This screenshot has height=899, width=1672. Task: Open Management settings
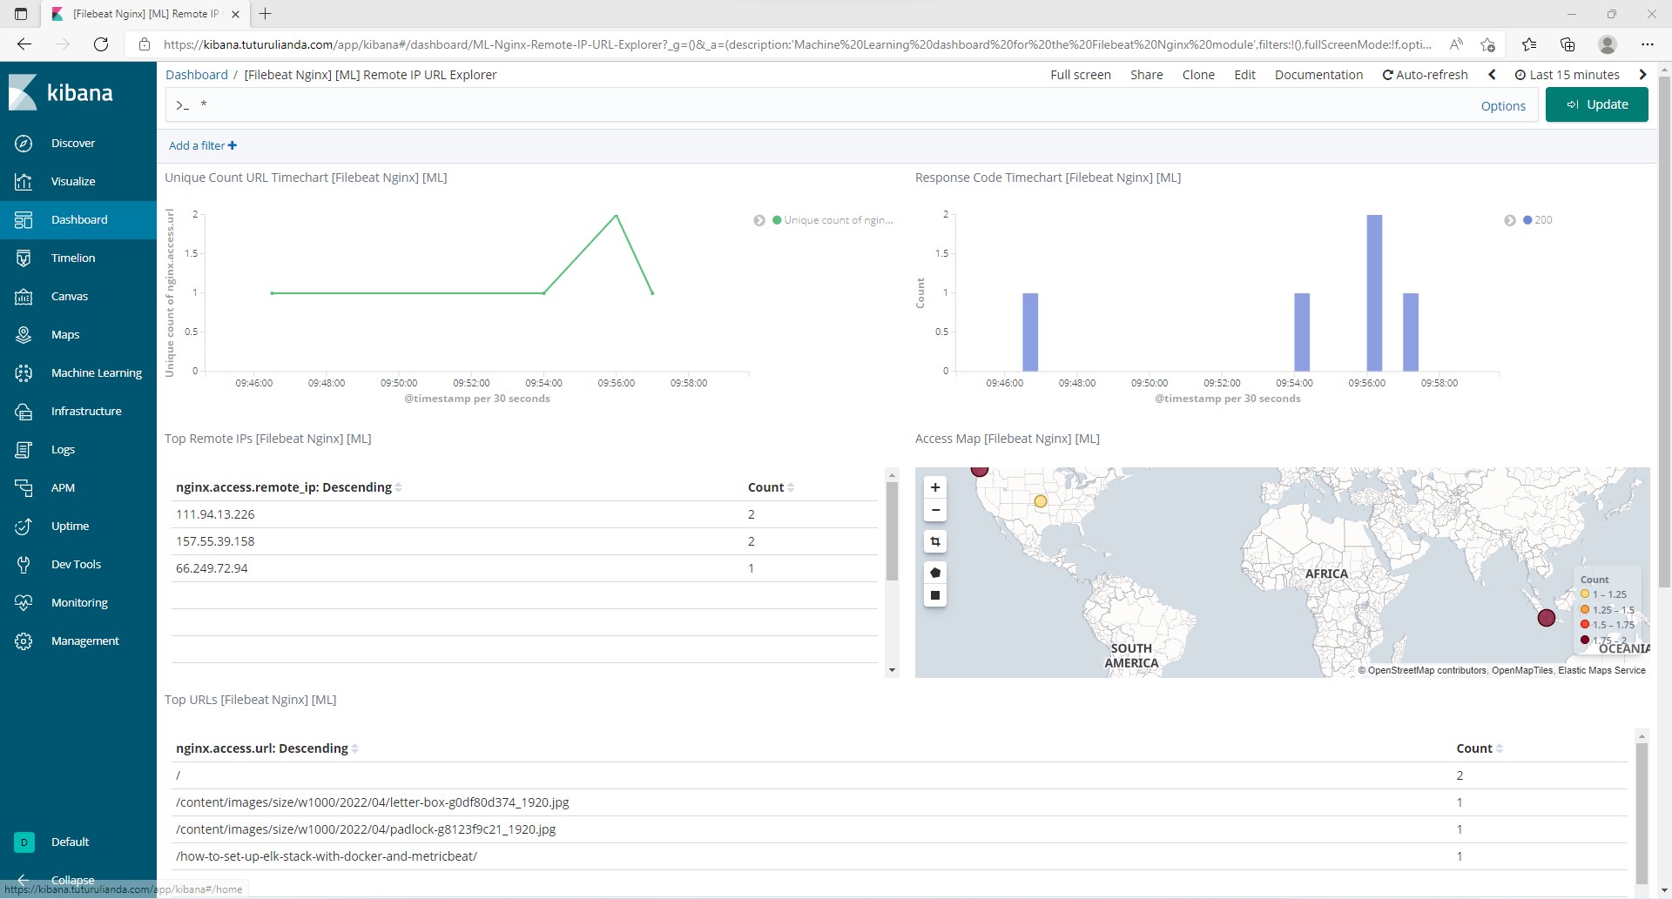pos(84,641)
